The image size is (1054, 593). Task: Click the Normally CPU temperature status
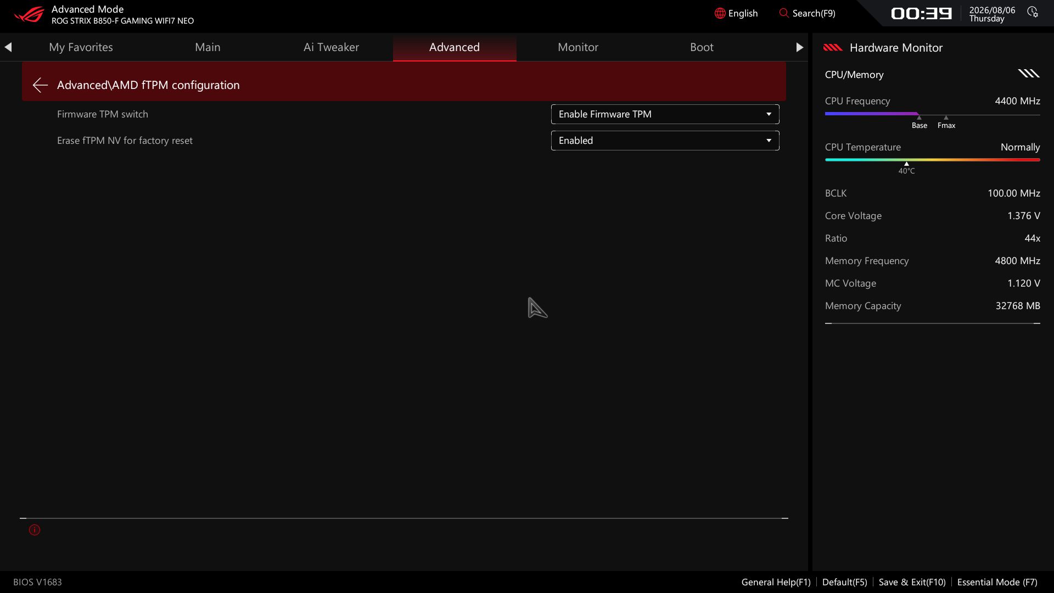1020,147
